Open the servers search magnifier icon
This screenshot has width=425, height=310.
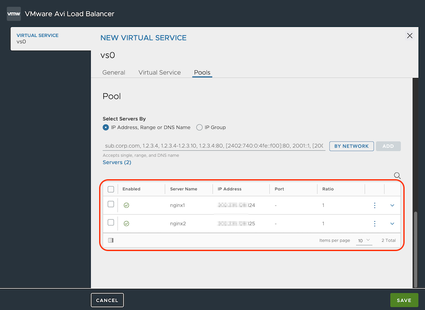(x=397, y=176)
